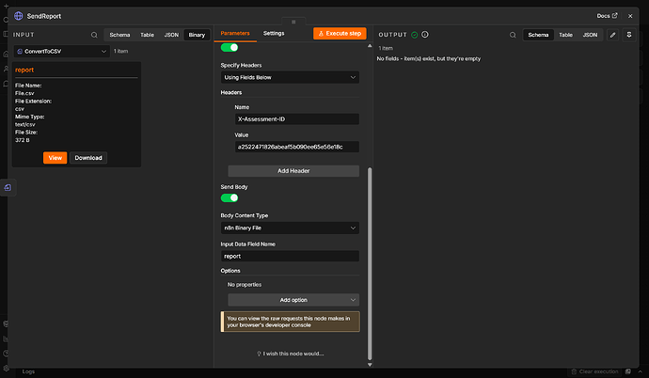Open Docs external link

pos(607,16)
